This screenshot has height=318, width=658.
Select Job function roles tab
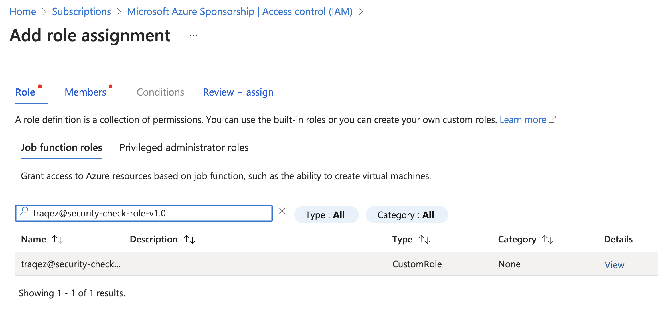pos(62,147)
